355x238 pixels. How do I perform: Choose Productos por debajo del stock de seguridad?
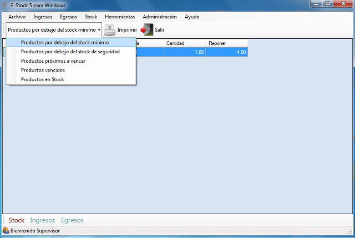tap(71, 52)
